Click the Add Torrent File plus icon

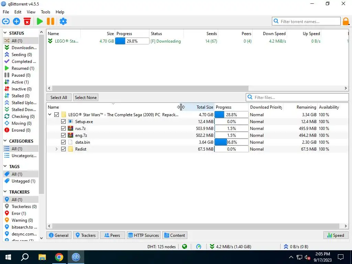16,21
